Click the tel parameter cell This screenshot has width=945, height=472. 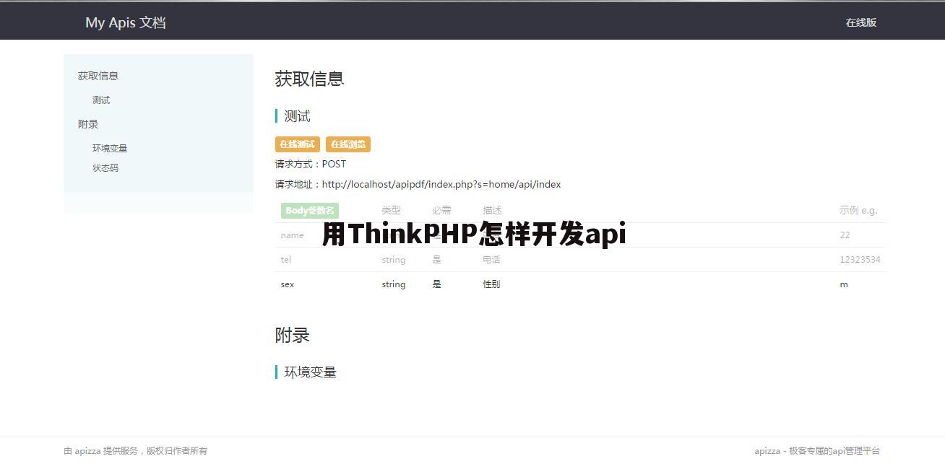286,260
